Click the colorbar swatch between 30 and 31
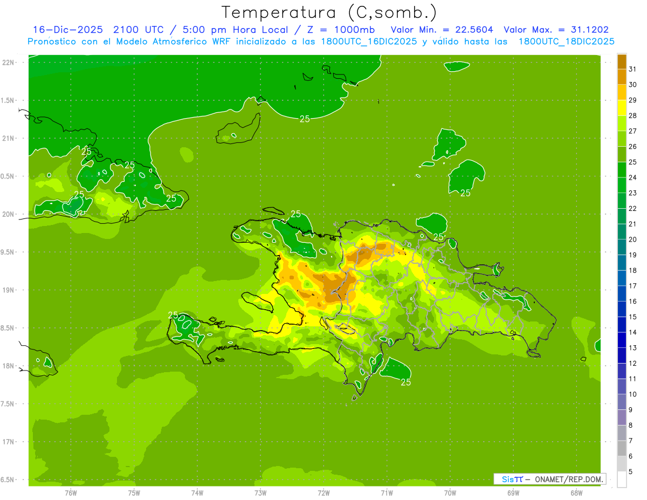This screenshot has height=500, width=647. [622, 77]
